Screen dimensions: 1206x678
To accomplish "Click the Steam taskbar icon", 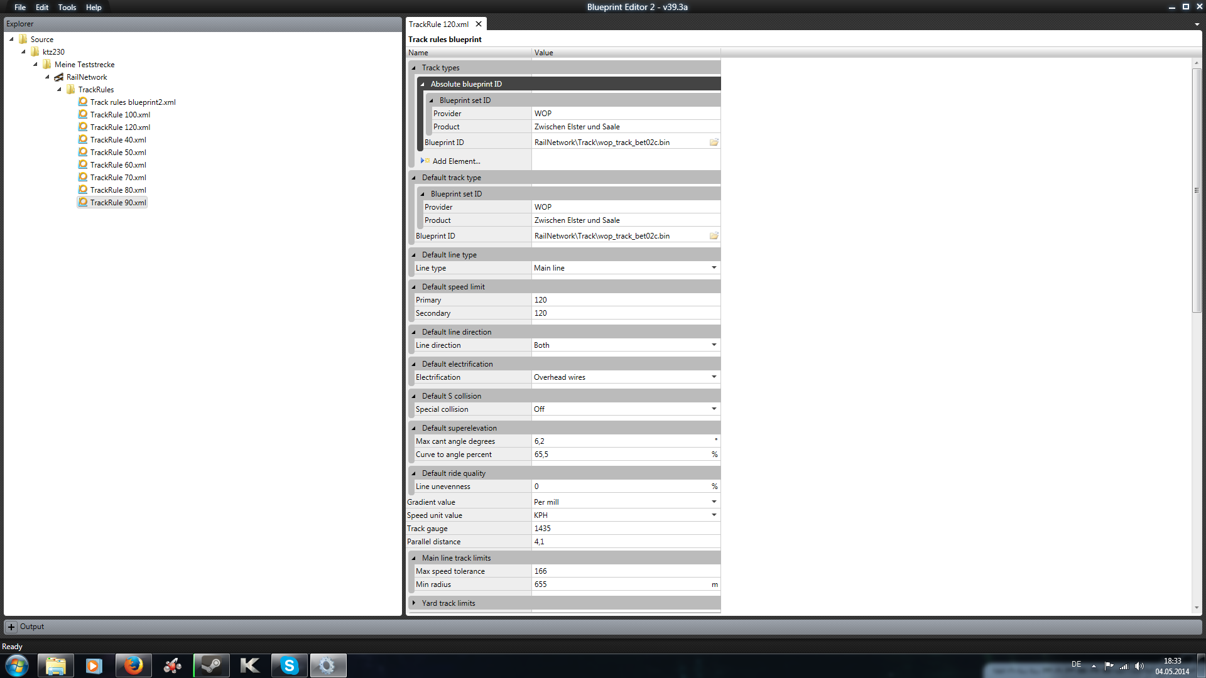I will 211,665.
